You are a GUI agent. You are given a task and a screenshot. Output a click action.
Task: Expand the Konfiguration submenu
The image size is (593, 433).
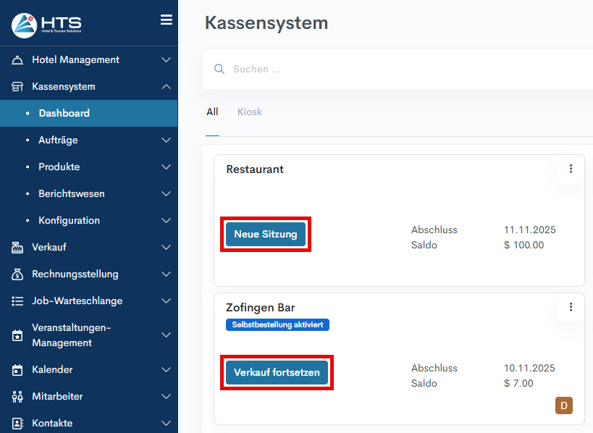[x=166, y=221]
